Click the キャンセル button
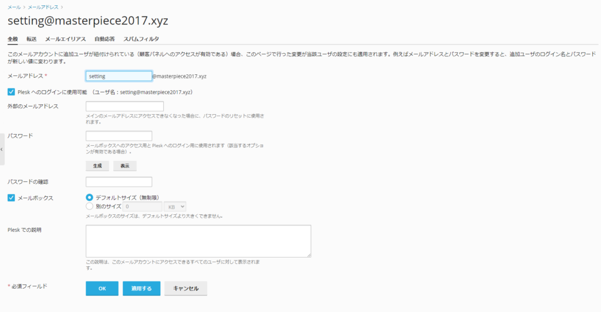This screenshot has width=601, height=312. [185, 289]
